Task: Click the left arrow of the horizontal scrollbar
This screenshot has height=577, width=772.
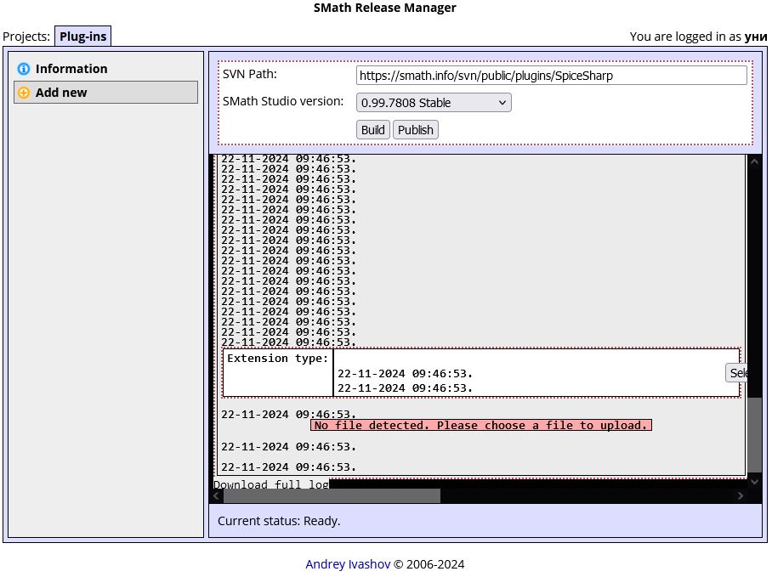Action: tap(215, 495)
